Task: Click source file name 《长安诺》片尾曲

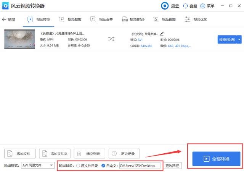Action: tap(63, 33)
